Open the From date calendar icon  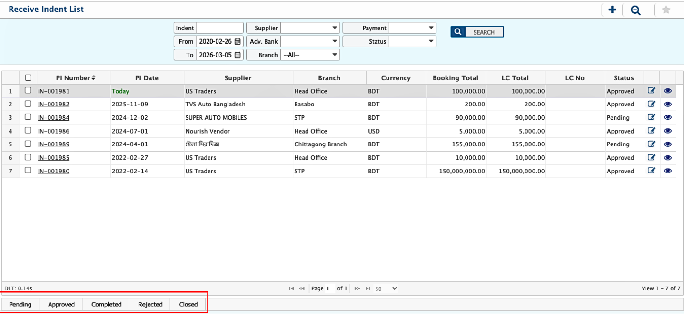238,41
